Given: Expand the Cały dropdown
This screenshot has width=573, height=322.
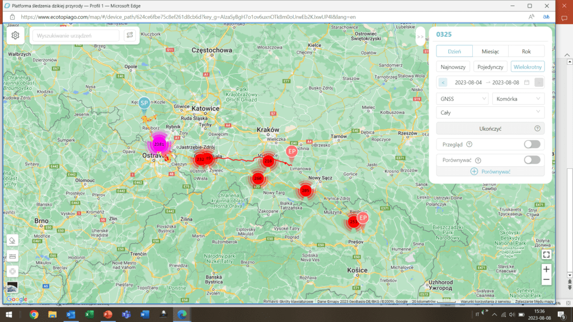Looking at the screenshot, I should (x=490, y=112).
